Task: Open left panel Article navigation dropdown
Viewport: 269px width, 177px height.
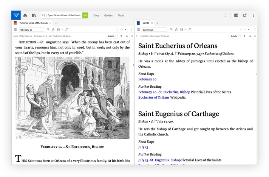Action: (112, 36)
